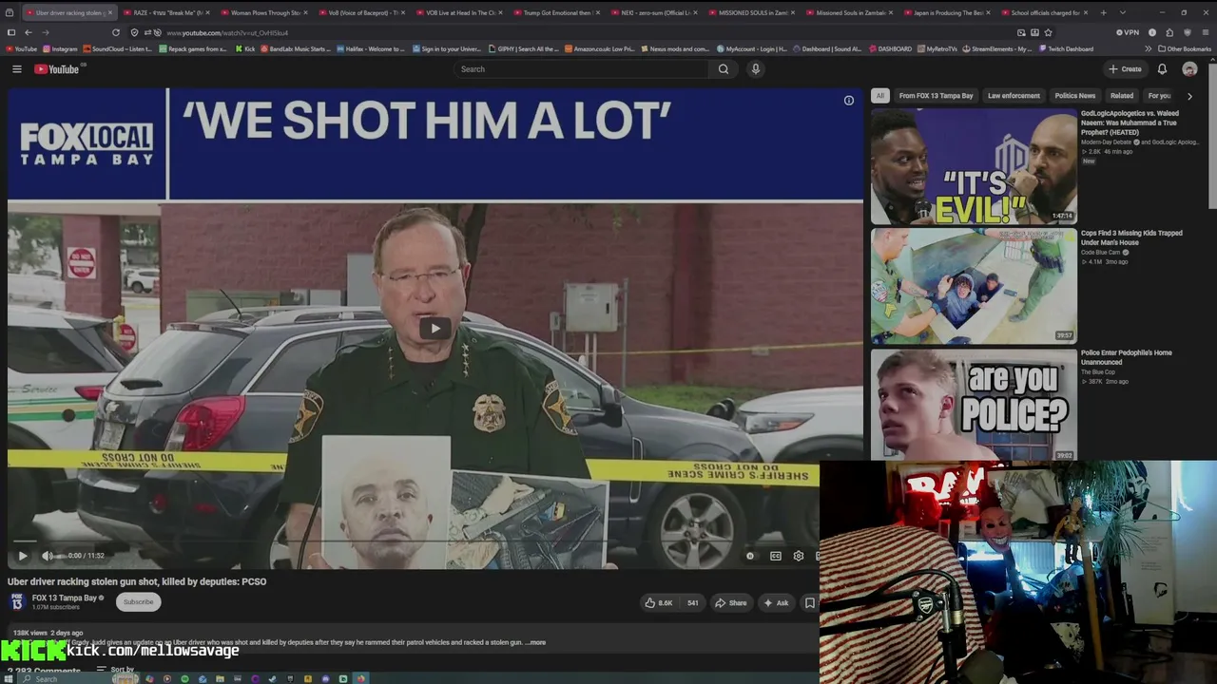Open Police Enter Pedophile's Home Unannounced title
1217x684 pixels.
1127,357
